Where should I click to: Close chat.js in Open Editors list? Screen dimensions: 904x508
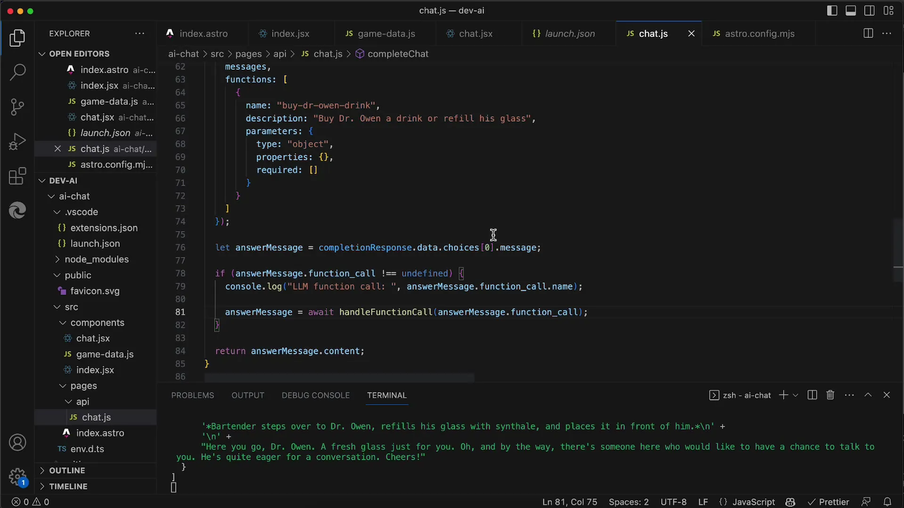tap(58, 148)
